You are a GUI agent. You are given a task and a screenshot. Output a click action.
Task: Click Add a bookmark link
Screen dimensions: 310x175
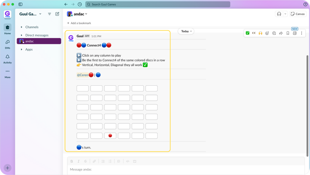pyautogui.click(x=79, y=23)
